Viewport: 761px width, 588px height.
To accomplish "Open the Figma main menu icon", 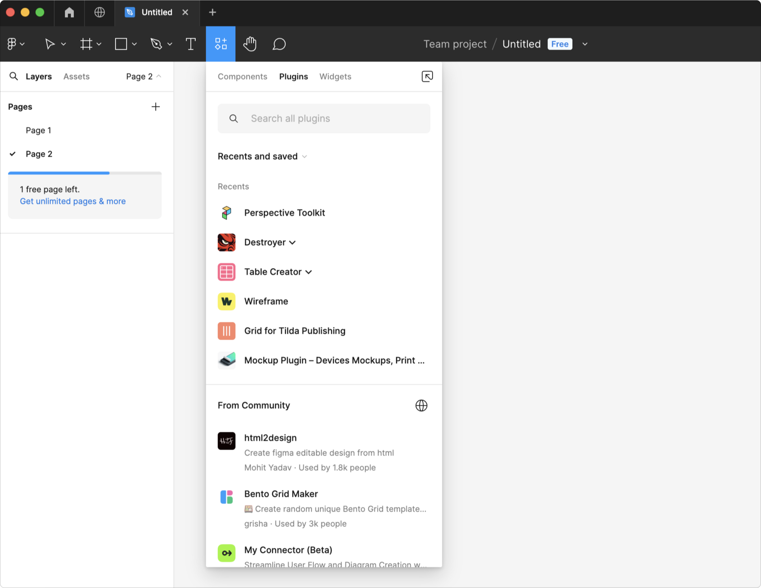I will tap(12, 44).
